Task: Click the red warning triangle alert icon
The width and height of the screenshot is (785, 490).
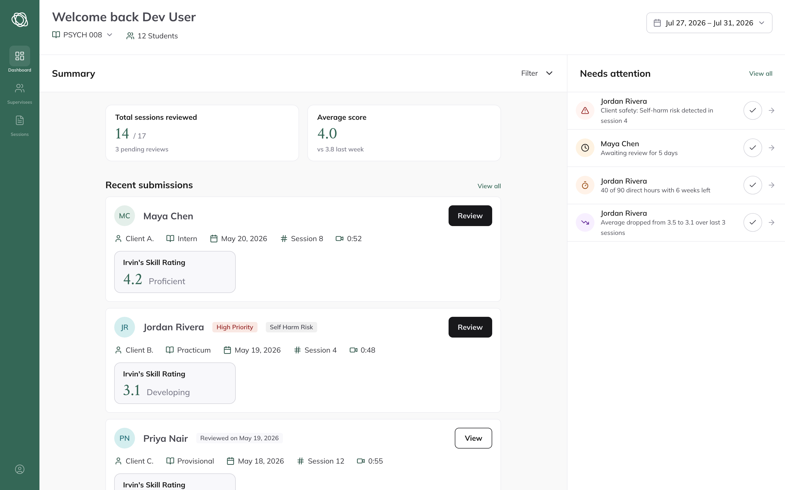Action: (x=585, y=110)
